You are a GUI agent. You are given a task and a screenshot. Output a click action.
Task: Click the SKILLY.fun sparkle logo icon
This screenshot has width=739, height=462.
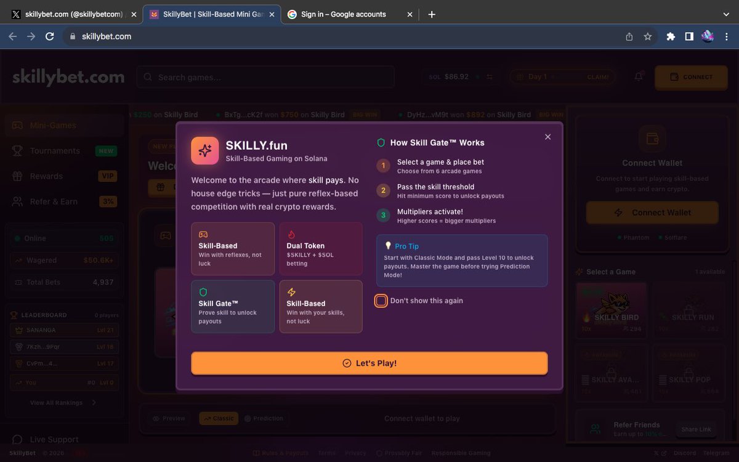205,150
